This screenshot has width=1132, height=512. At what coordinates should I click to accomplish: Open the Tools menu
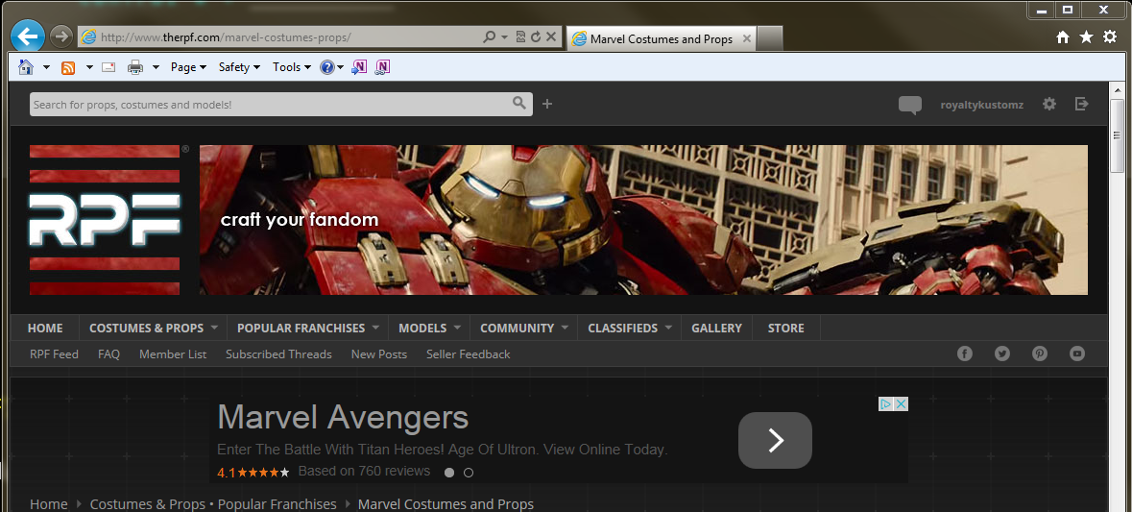(x=292, y=67)
